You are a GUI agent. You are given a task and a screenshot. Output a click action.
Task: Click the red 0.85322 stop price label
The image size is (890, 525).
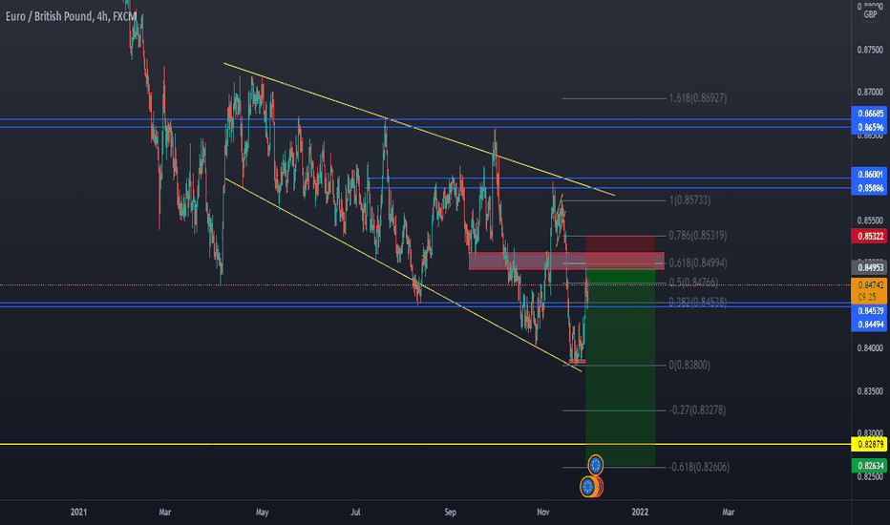[870, 236]
